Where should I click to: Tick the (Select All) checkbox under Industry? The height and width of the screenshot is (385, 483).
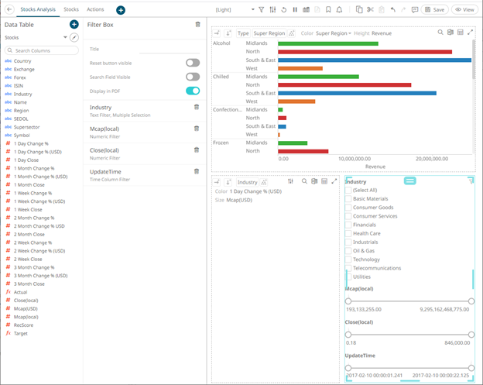tap(348, 190)
